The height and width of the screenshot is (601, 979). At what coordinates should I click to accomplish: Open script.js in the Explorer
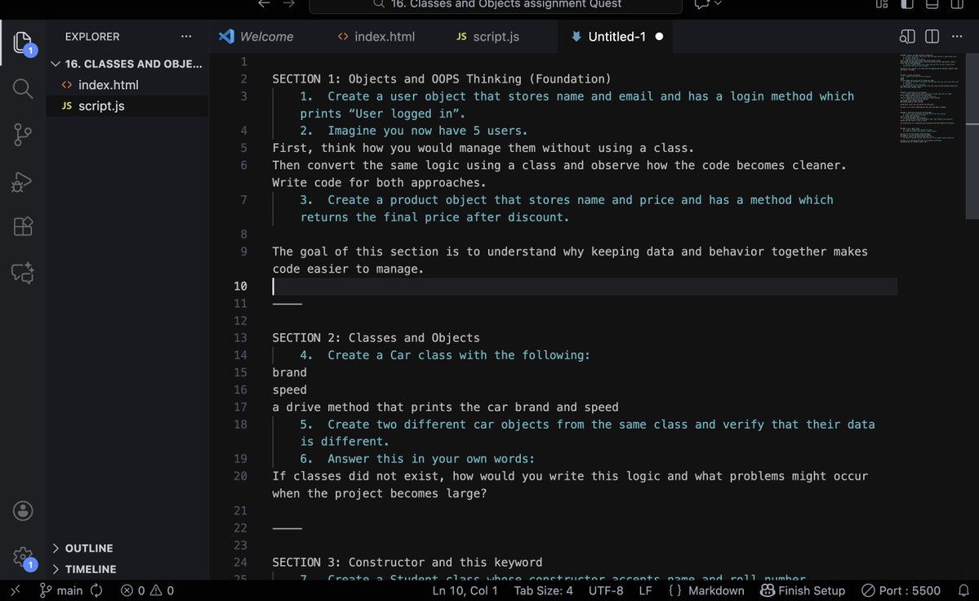click(x=127, y=105)
